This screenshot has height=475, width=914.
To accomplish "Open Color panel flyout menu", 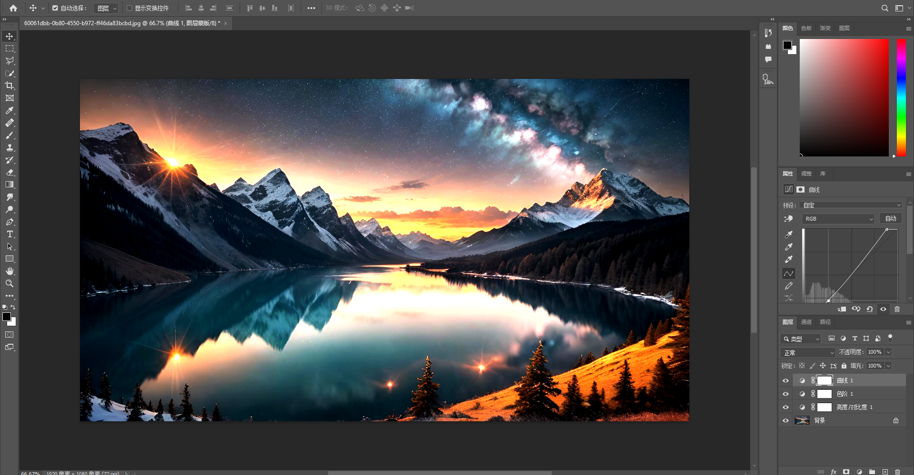I will 908,29.
